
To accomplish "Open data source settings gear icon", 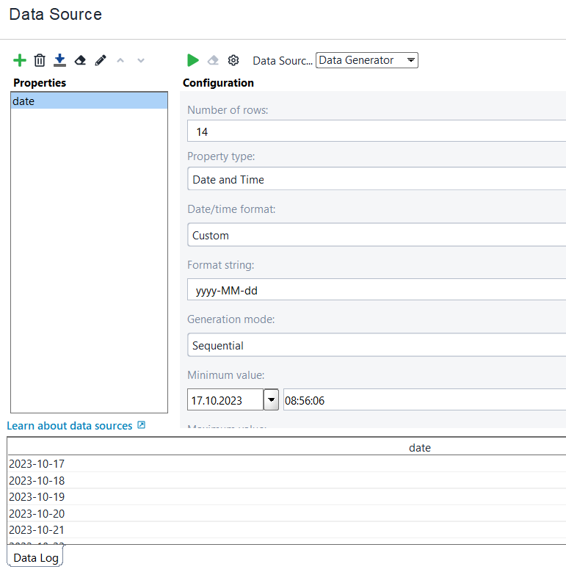I will 233,60.
